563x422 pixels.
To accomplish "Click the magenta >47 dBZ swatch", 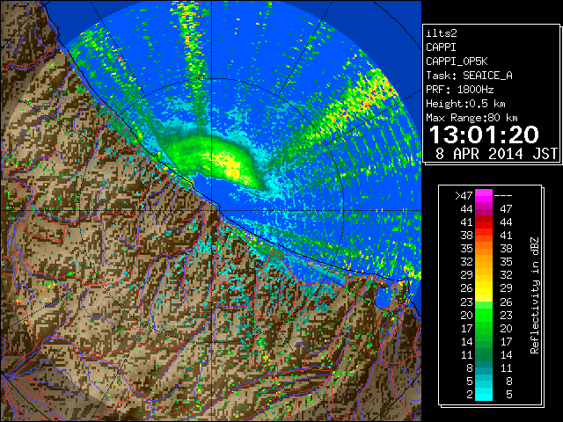I will click(484, 195).
